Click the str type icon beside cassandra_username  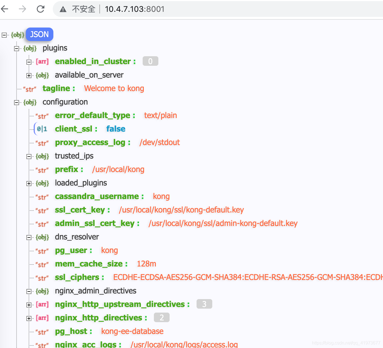pos(42,197)
